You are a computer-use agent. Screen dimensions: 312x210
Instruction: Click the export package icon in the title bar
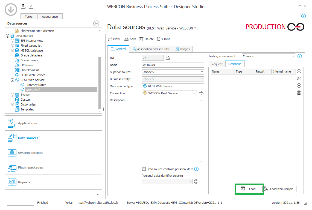31,7
